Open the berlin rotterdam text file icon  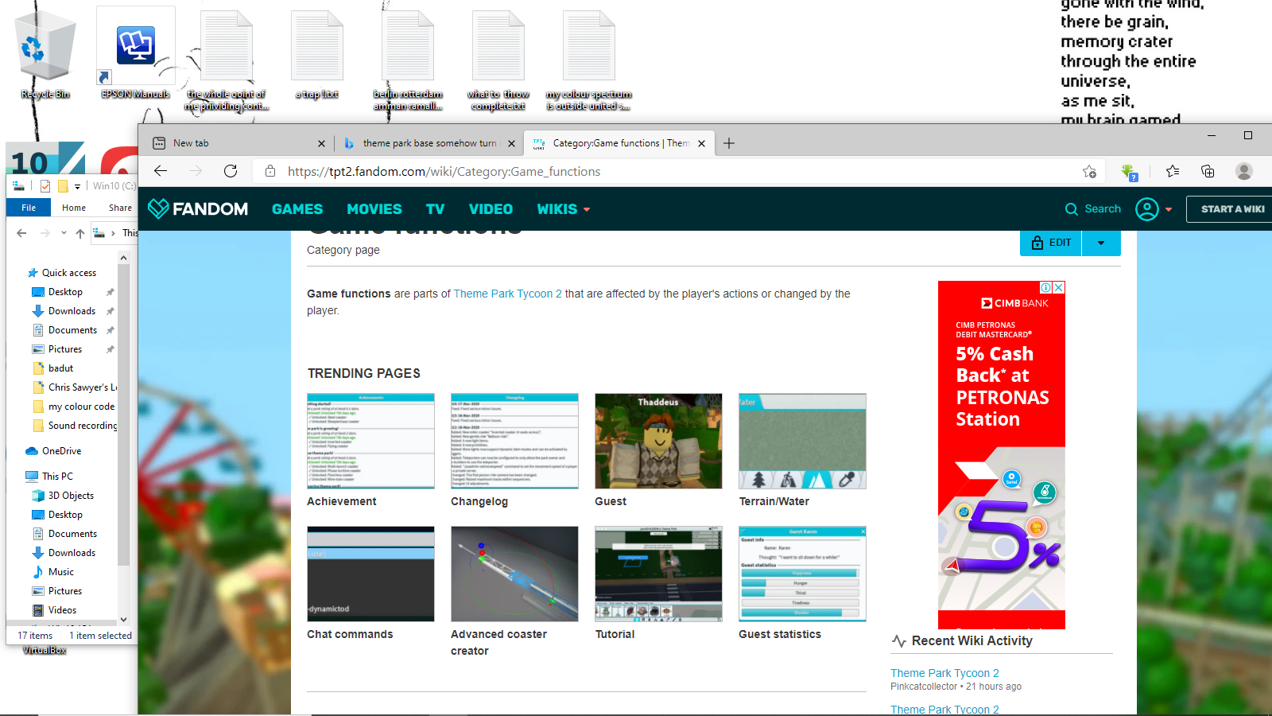click(408, 60)
